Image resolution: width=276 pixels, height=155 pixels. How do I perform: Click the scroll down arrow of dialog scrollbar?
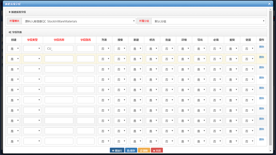point(270,151)
